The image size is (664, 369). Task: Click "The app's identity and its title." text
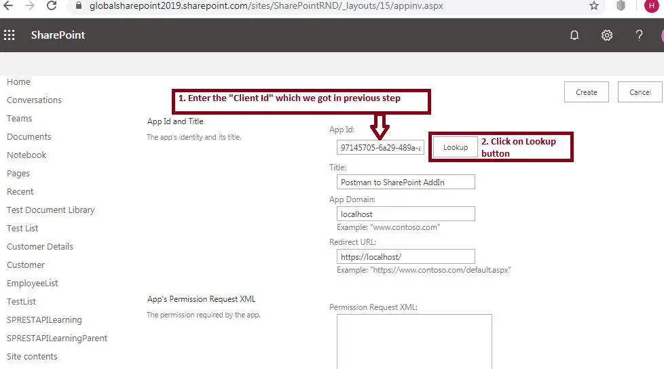click(x=194, y=137)
